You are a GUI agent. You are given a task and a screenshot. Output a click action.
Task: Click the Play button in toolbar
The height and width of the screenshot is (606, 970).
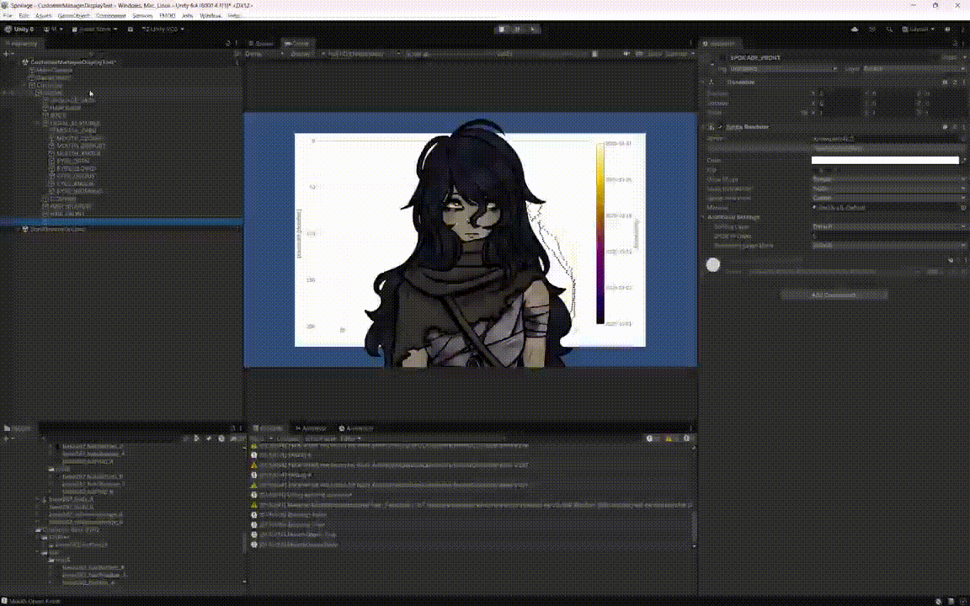pos(502,29)
